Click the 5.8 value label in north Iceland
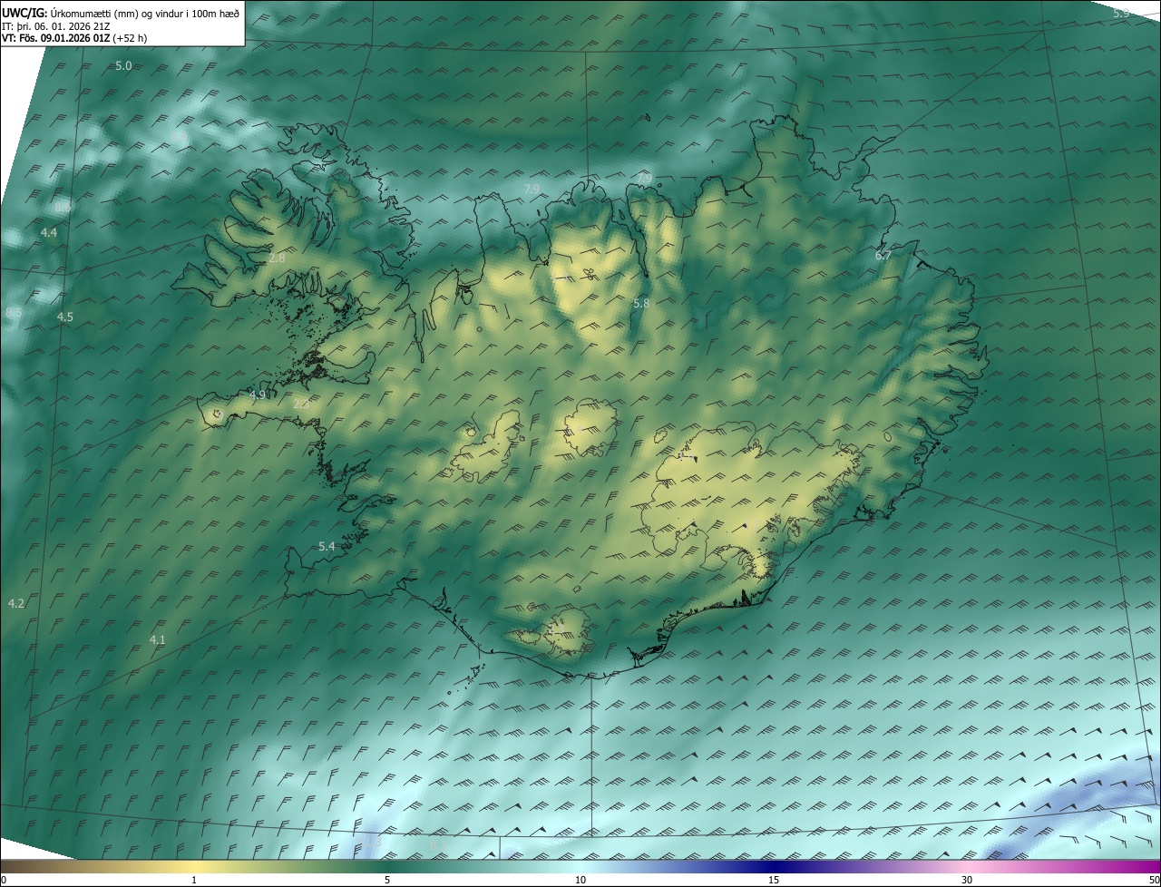Image resolution: width=1161 pixels, height=887 pixels. (x=641, y=304)
